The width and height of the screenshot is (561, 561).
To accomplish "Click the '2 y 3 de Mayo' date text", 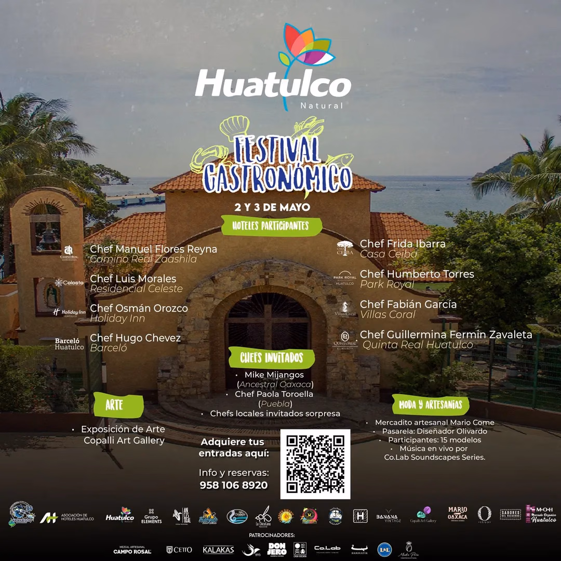I will (x=272, y=207).
